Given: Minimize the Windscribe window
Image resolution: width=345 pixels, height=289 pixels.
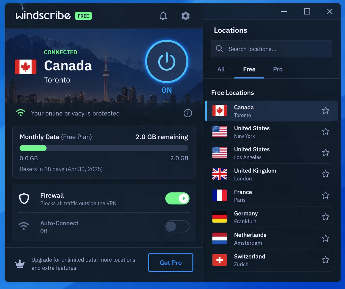Looking at the screenshot, I should click(284, 11).
